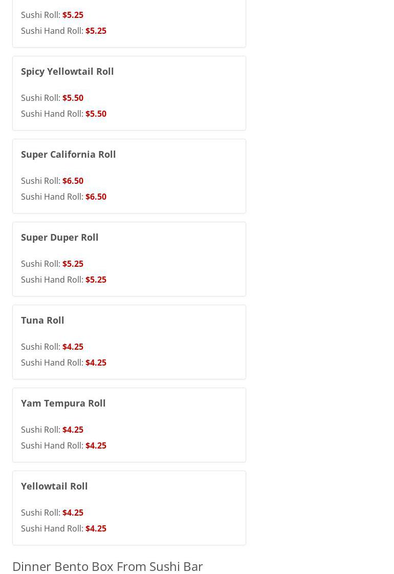This screenshot has height=574, width=394.
Task: Select Yellowtail Roll Sushi Roll $4.25 price
Action: coord(73,513)
